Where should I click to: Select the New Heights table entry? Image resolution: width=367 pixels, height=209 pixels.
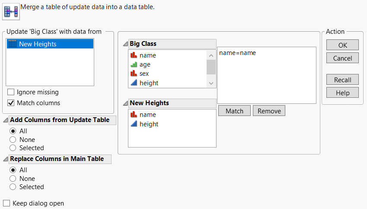(37, 44)
